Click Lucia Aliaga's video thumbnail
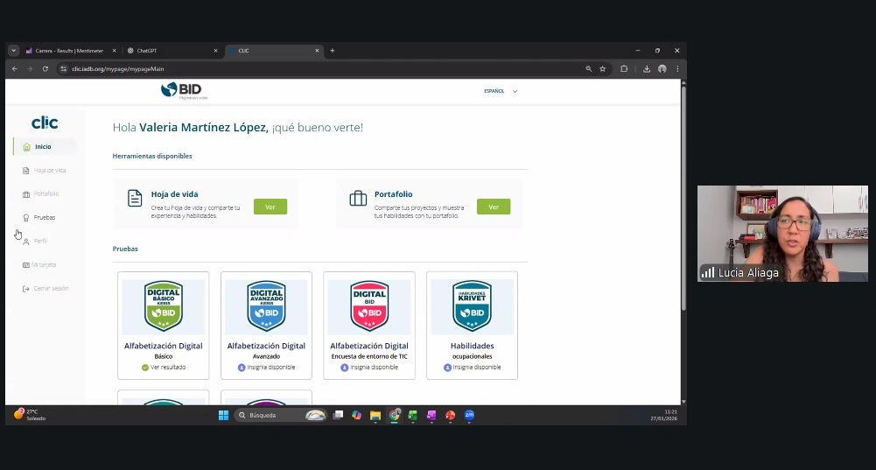The height and width of the screenshot is (470, 876). pos(782,234)
